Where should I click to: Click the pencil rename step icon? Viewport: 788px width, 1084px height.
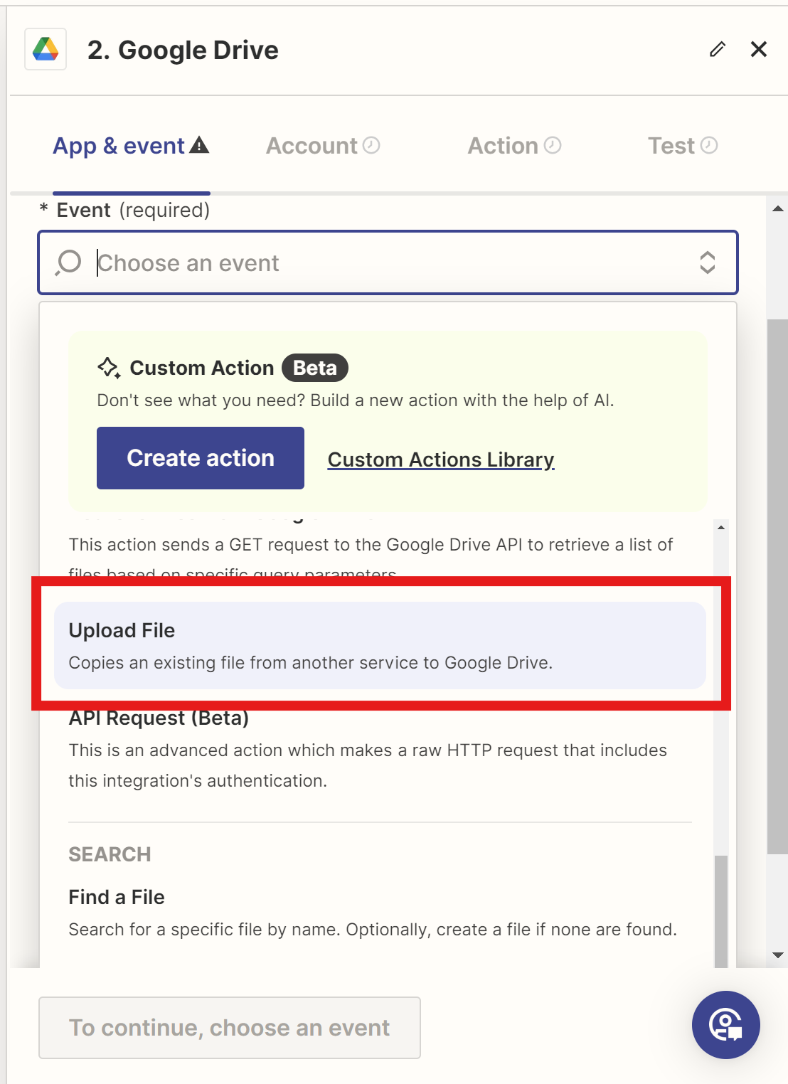tap(718, 49)
